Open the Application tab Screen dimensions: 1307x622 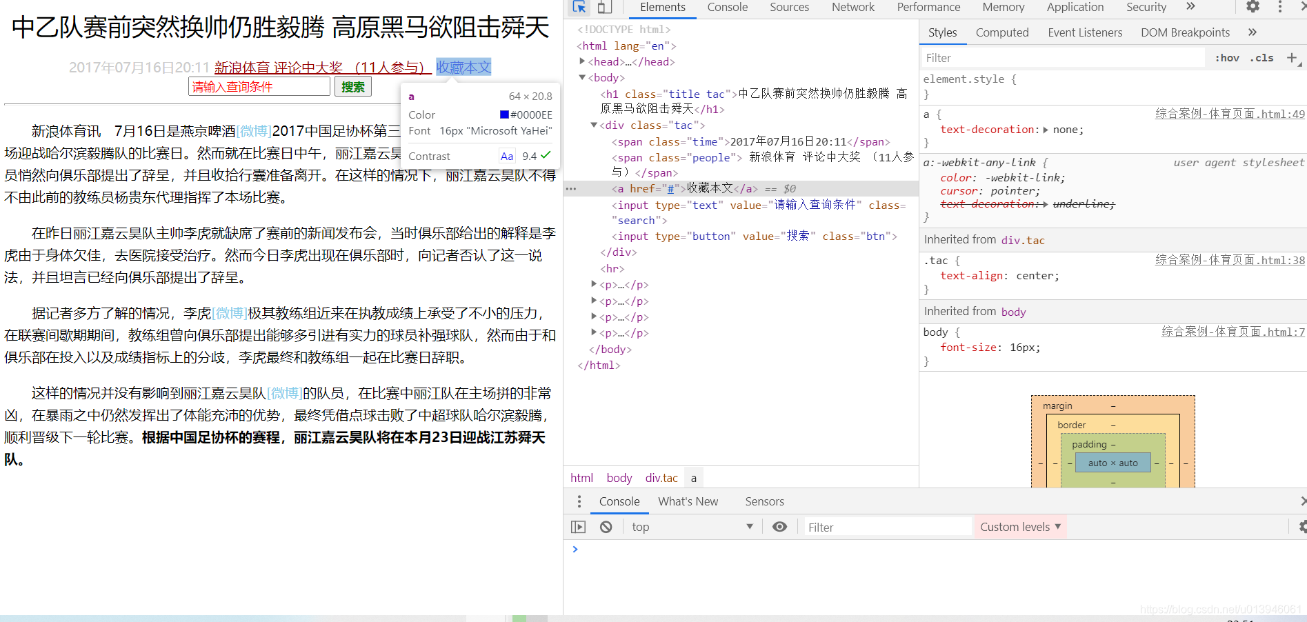coord(1075,8)
